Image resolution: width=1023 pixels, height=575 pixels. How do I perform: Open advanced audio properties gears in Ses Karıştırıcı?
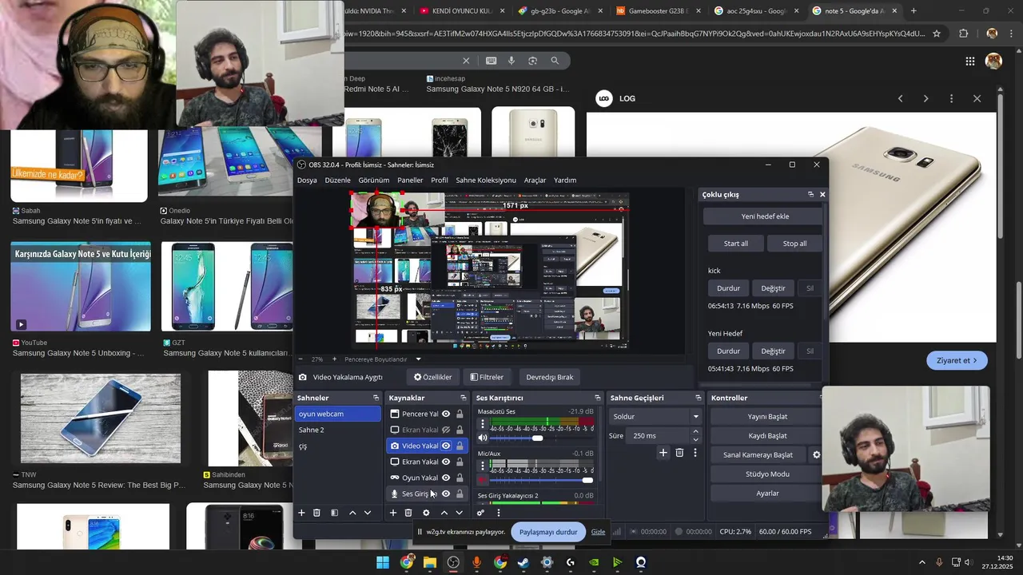point(480,513)
